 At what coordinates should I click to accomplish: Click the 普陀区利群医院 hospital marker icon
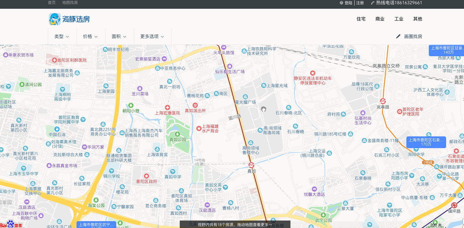tap(54, 60)
